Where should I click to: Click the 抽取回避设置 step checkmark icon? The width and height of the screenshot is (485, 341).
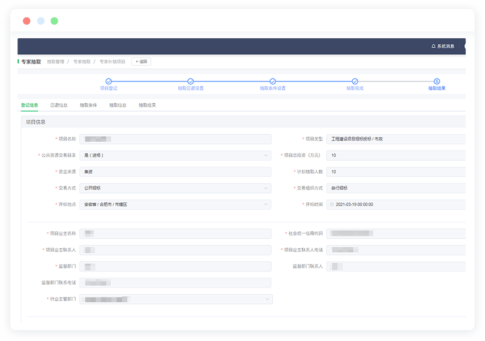click(191, 81)
